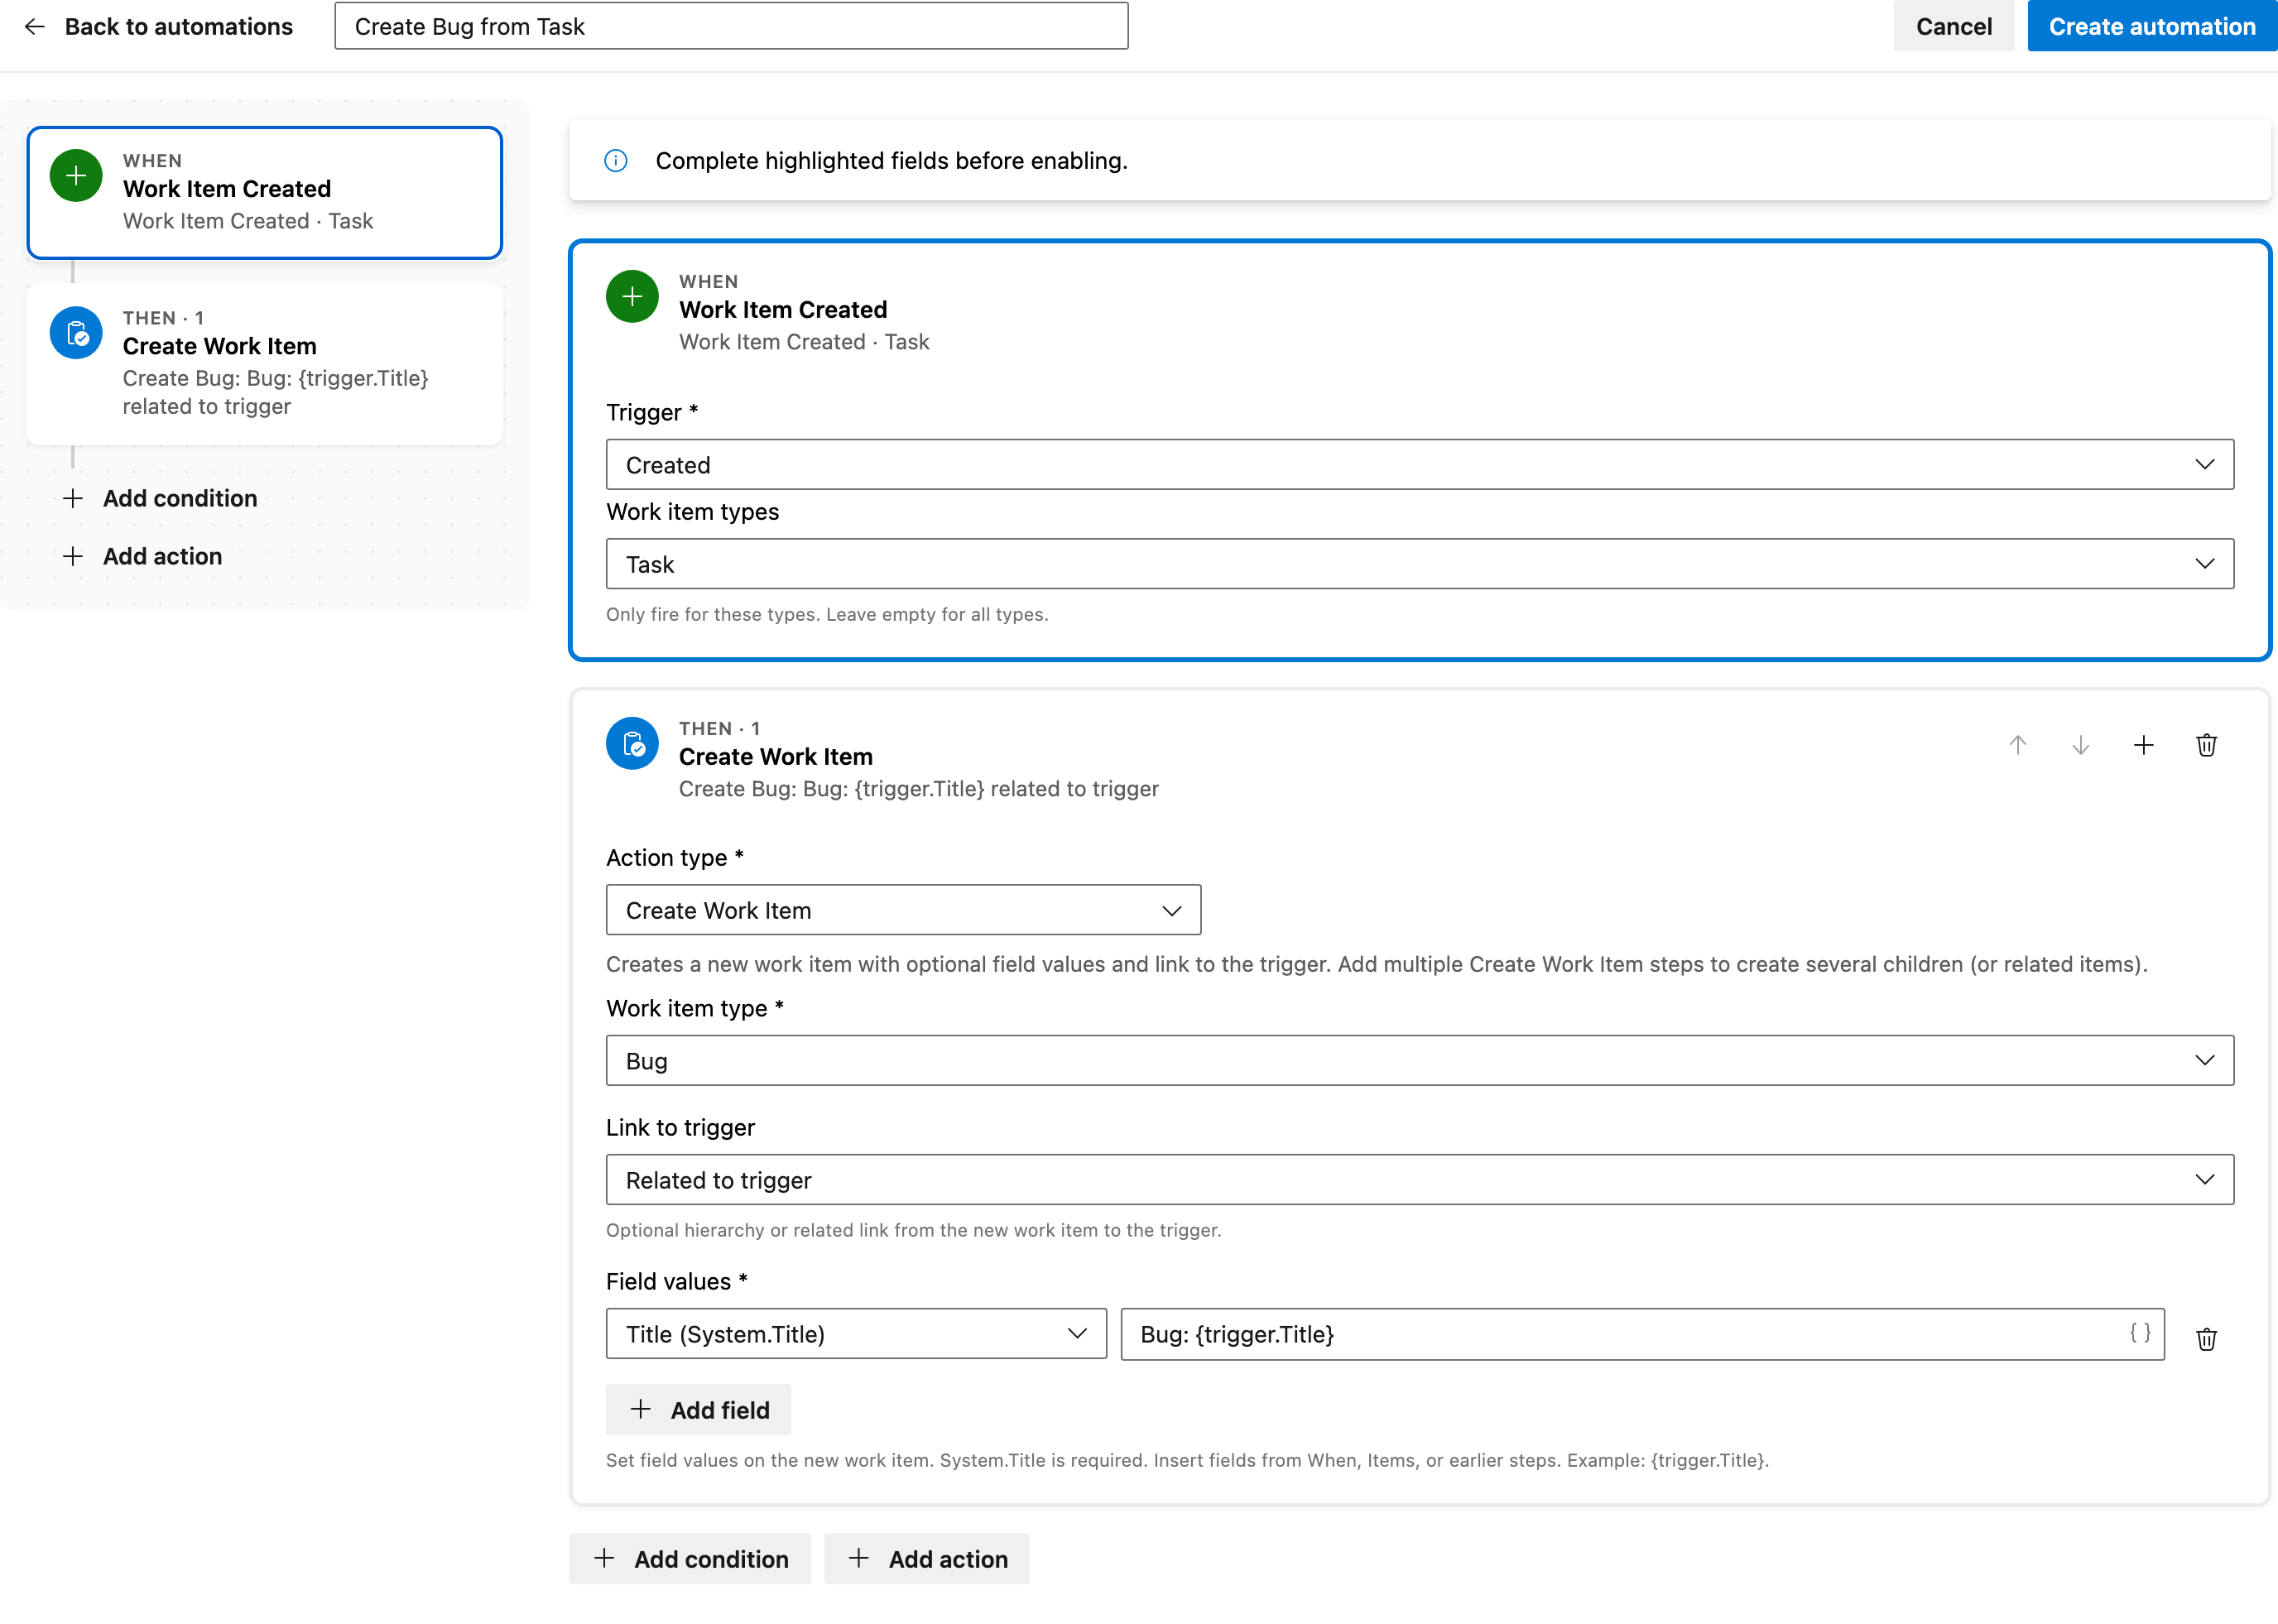Click the blue clipboard icon in sidebar THEN card
Image resolution: width=2278 pixels, height=1624 pixels.
pos(76,333)
